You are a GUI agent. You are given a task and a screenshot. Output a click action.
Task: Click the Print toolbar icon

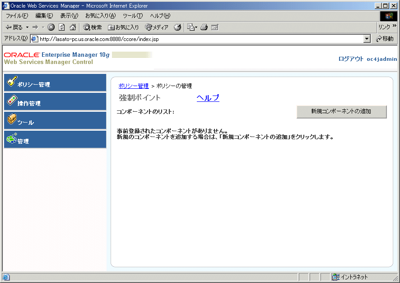click(x=204, y=27)
